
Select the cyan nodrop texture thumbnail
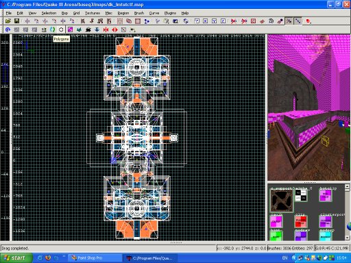coord(325,236)
